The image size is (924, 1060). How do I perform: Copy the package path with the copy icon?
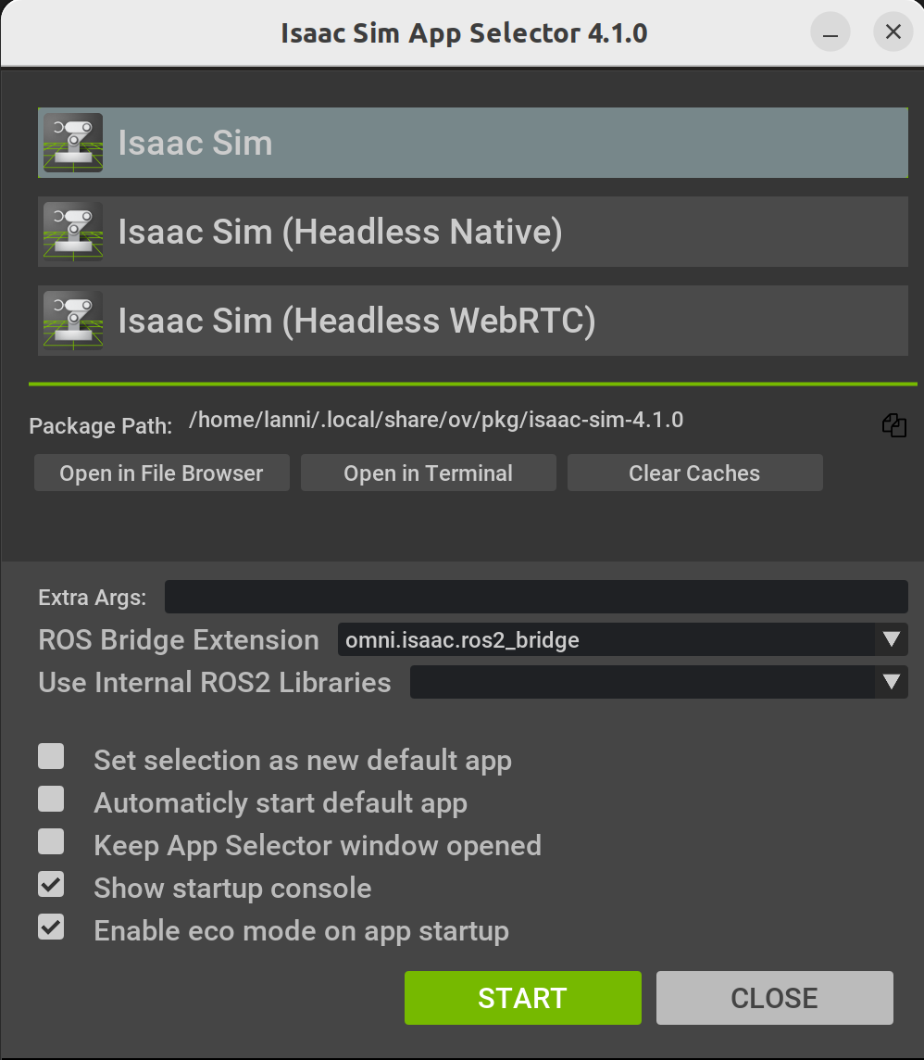click(x=893, y=425)
